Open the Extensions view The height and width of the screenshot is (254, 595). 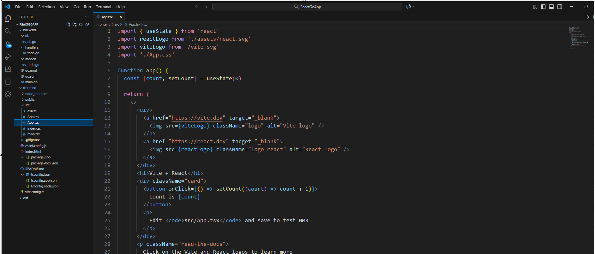(x=8, y=69)
